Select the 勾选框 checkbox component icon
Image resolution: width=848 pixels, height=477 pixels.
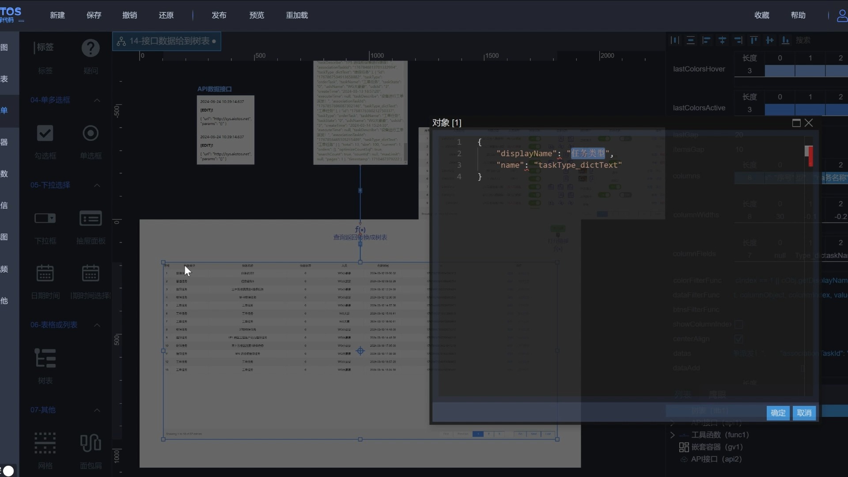pos(45,133)
